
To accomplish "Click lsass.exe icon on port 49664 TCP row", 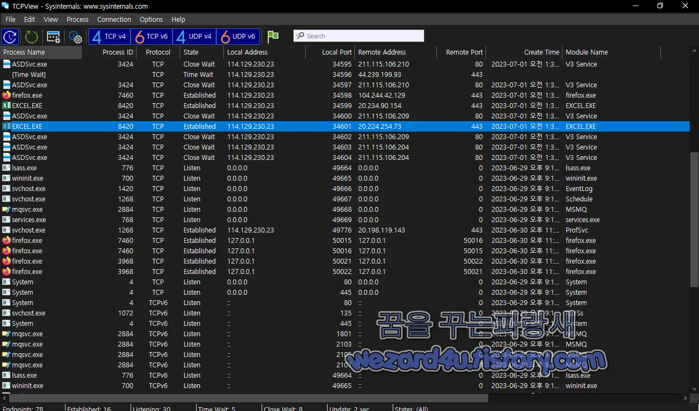I will tap(7, 168).
